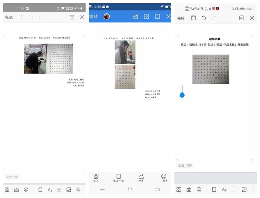Screen dimensions: 260x198
Task: Open keyboard icon in right panel bottom toolbar
Action: tap(189, 189)
